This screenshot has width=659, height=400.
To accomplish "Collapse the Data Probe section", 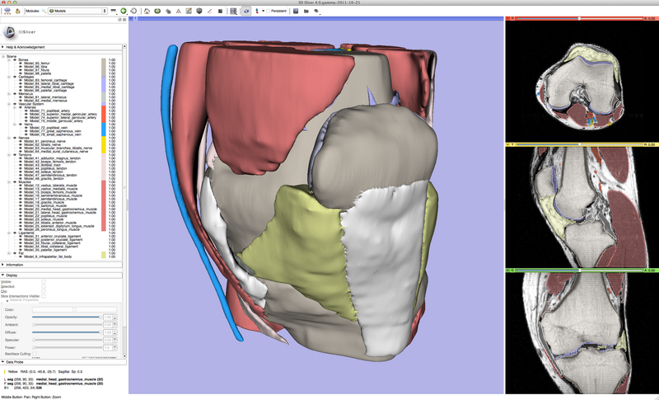I will tap(63, 362).
